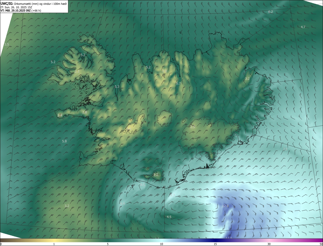
Task: Click the colorbar tick label "0"
Action: pos(1,244)
